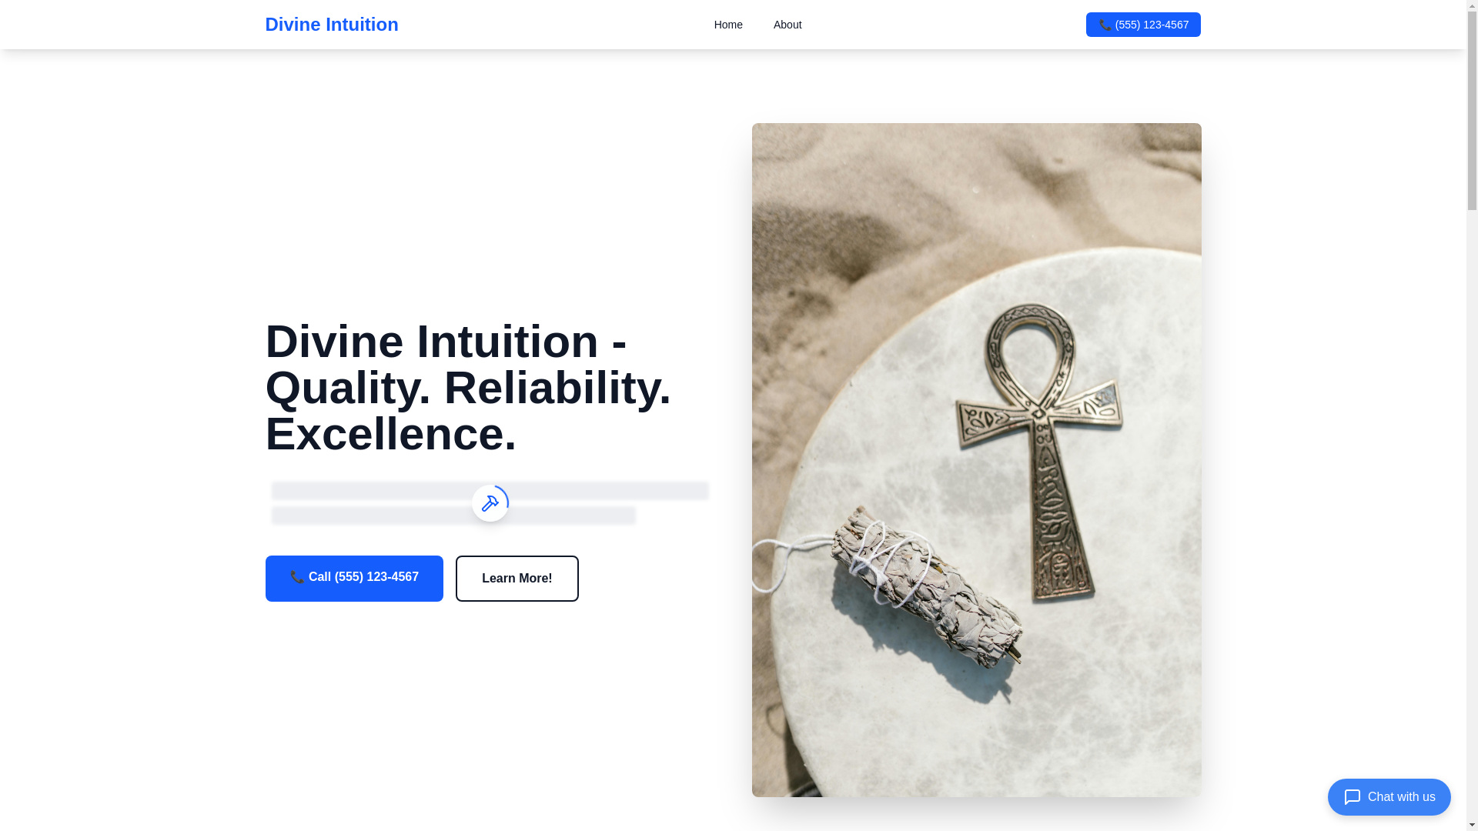1478x831 pixels.
Task: Click the header (555) 123-4567 button
Action: [1143, 25]
